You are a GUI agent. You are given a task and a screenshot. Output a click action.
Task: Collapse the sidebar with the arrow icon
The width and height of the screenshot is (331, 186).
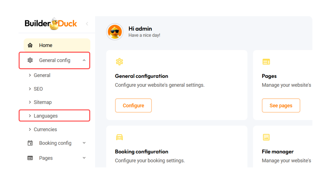tap(87, 24)
